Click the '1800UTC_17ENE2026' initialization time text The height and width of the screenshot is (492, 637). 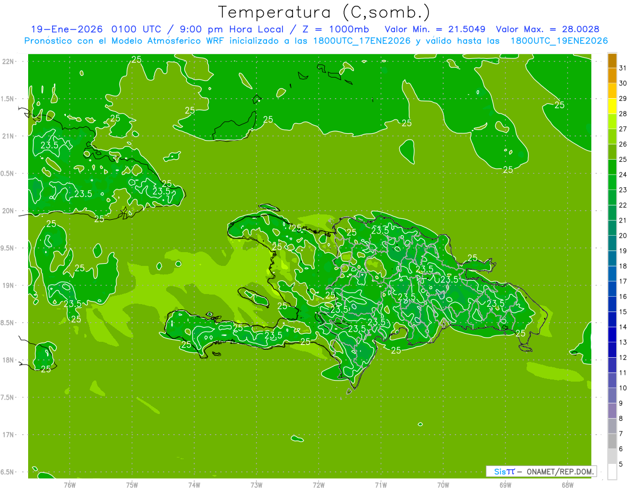(x=363, y=41)
